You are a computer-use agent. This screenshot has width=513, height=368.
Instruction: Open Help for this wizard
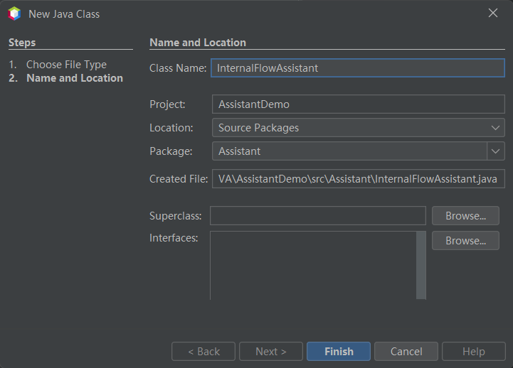point(473,352)
